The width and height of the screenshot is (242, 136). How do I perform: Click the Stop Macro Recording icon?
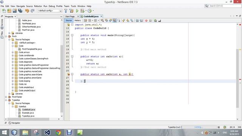(150, 20)
